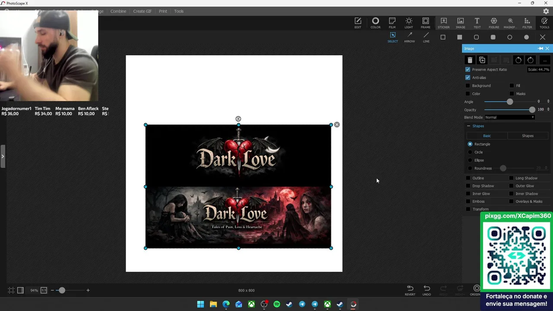Remove image using canvas X handle
Image resolution: width=553 pixels, height=311 pixels.
click(337, 125)
